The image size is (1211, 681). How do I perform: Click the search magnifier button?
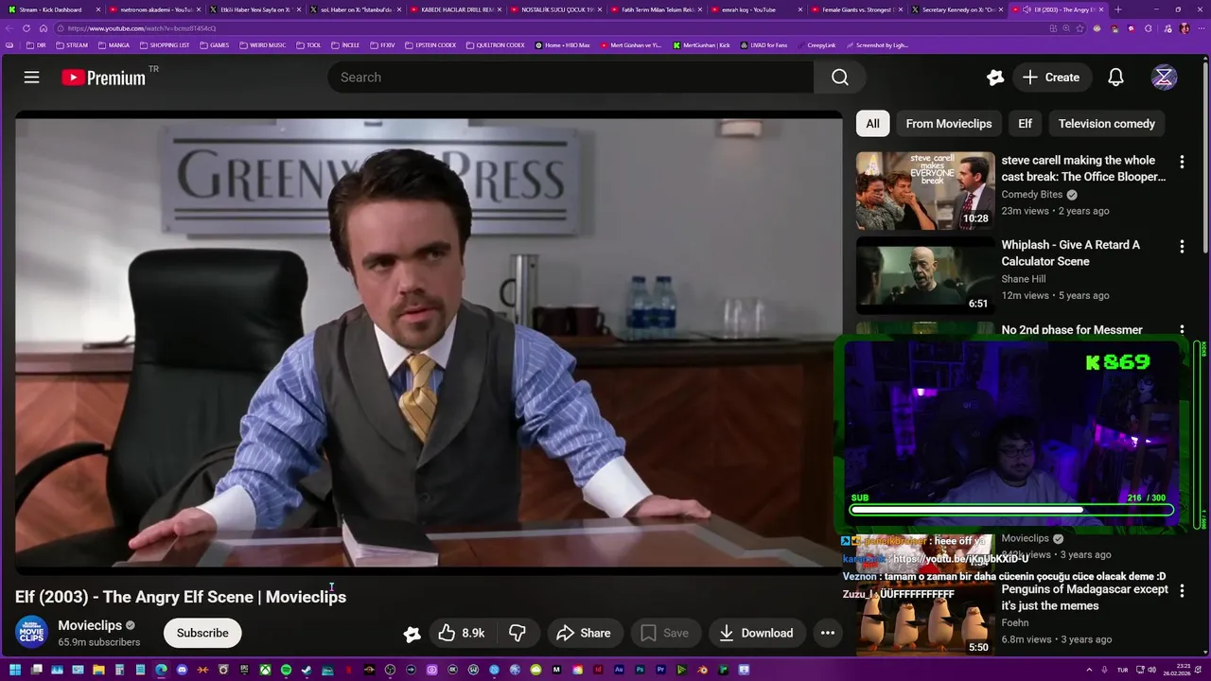click(840, 78)
